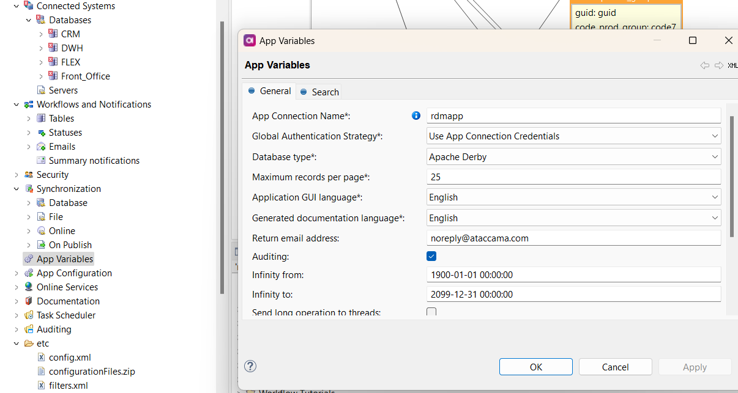Screen dimensions: 738x393
Task: Open the Database type dropdown
Action: click(715, 157)
